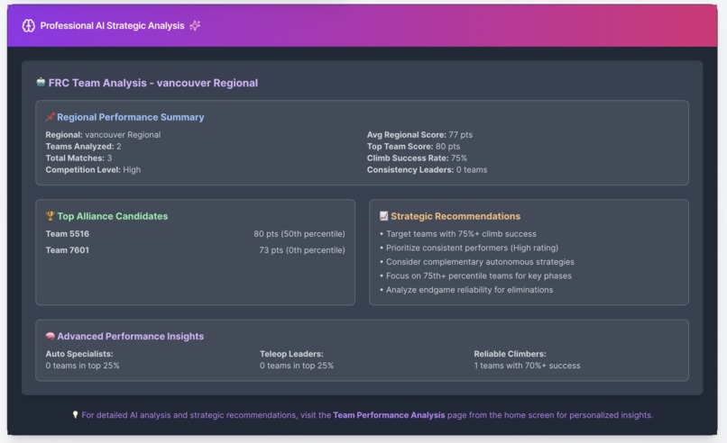Click the Teleop Leaders label
The width and height of the screenshot is (727, 443).
291,354
